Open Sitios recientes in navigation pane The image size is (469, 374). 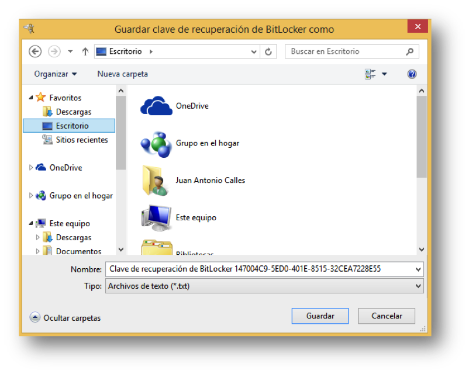pyautogui.click(x=82, y=140)
